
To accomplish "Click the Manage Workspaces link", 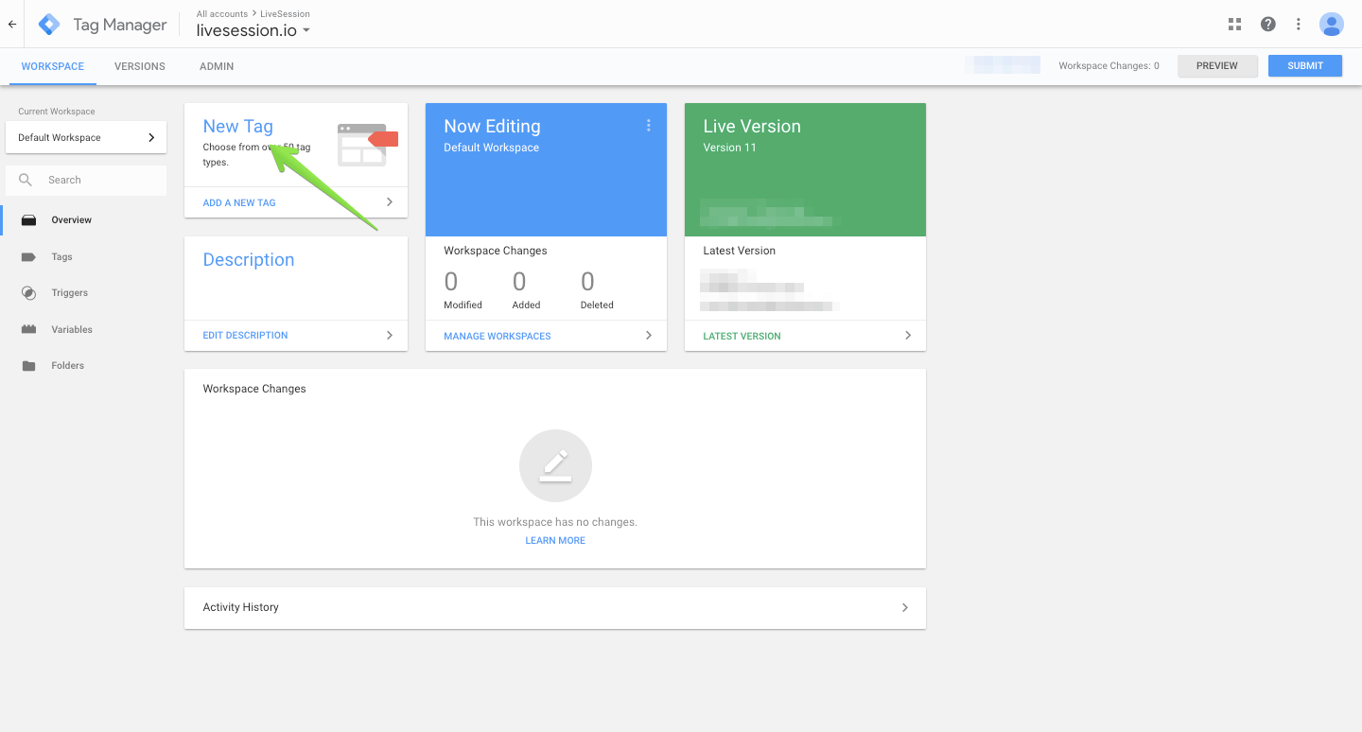I will pos(498,337).
